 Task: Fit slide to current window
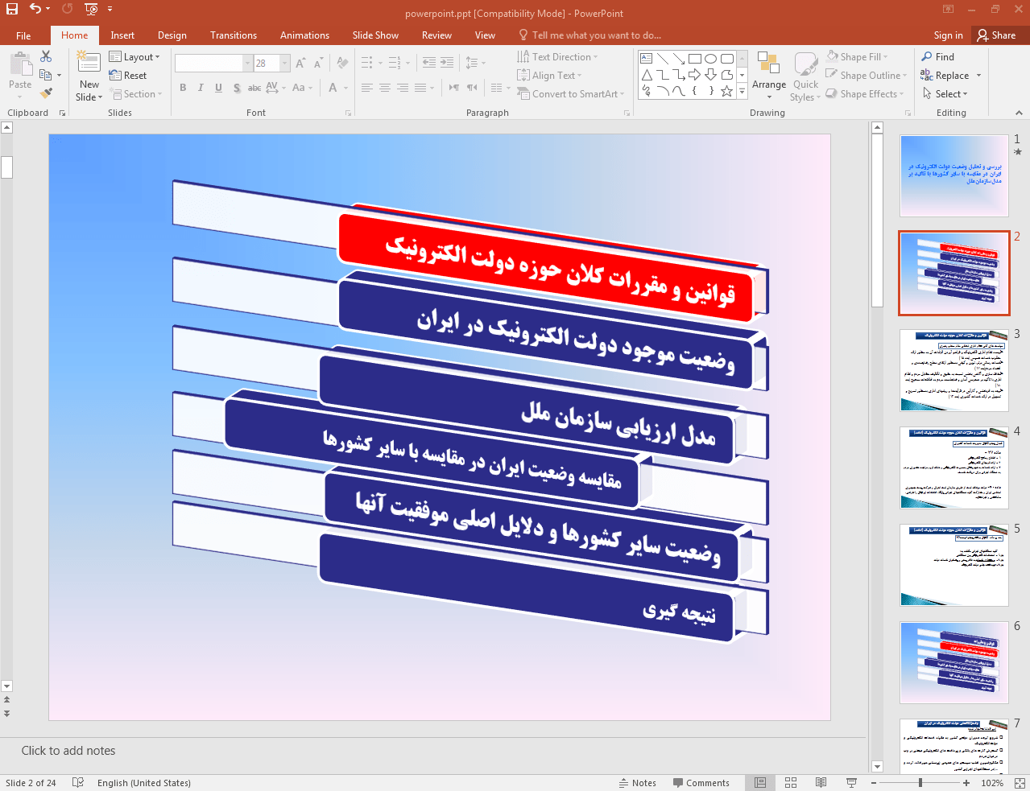point(1019,783)
